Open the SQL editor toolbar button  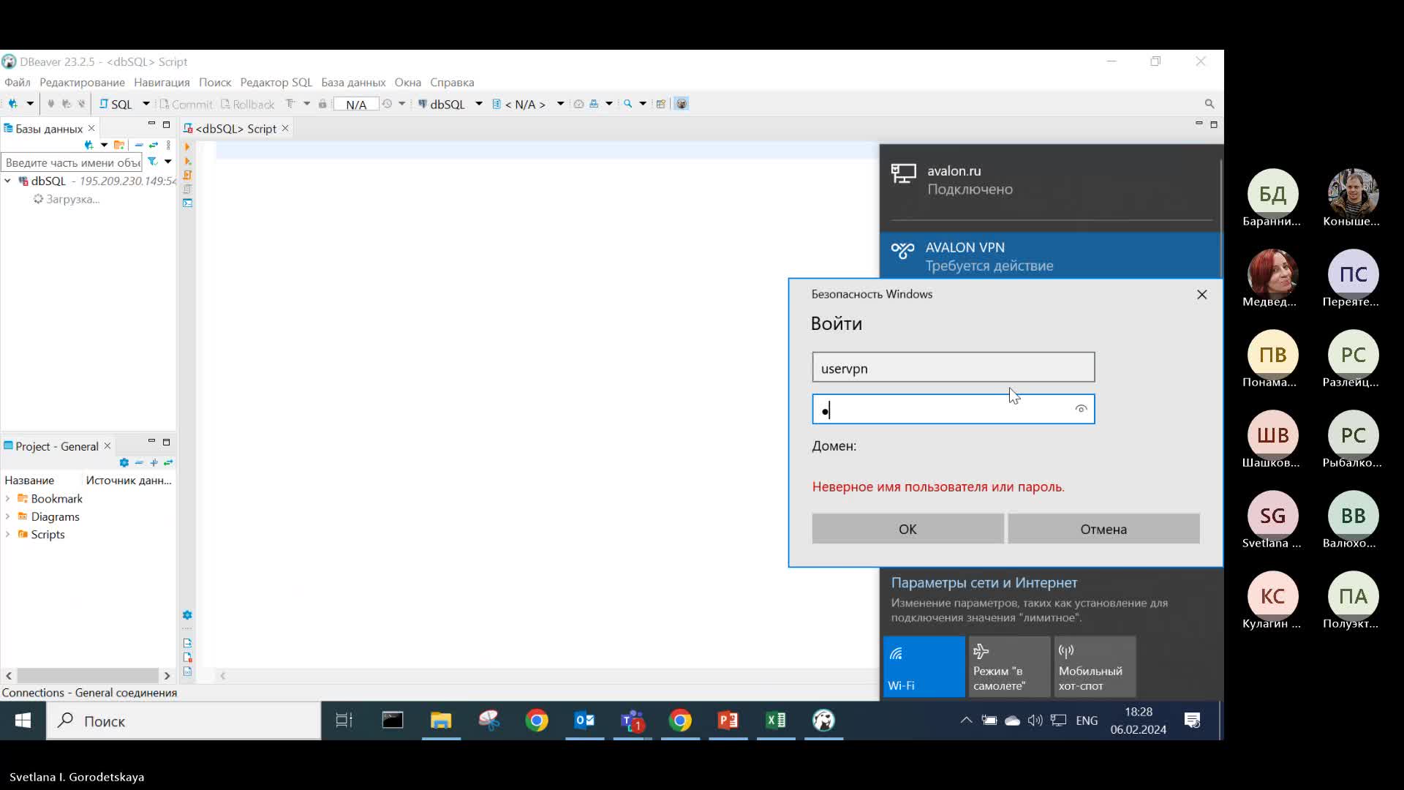(116, 104)
